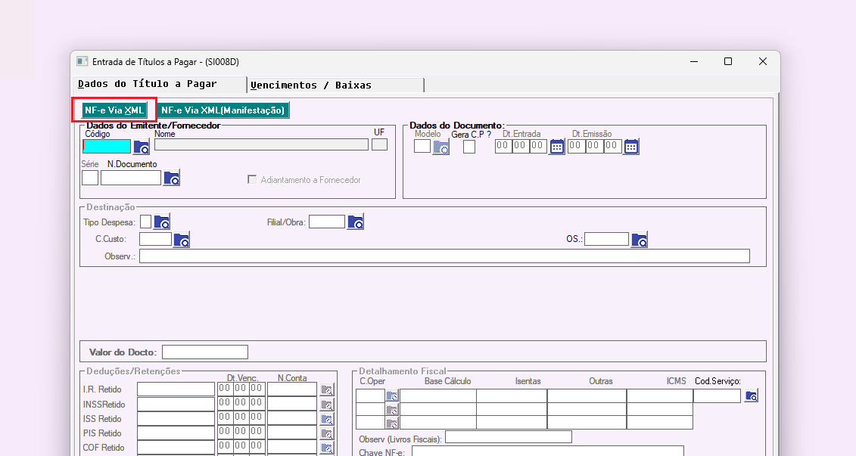The height and width of the screenshot is (456, 856).
Task: Click the Tipo Despesa input box
Action: point(146,222)
